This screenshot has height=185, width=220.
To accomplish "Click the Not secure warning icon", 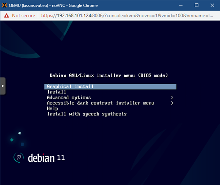I will [7, 15].
